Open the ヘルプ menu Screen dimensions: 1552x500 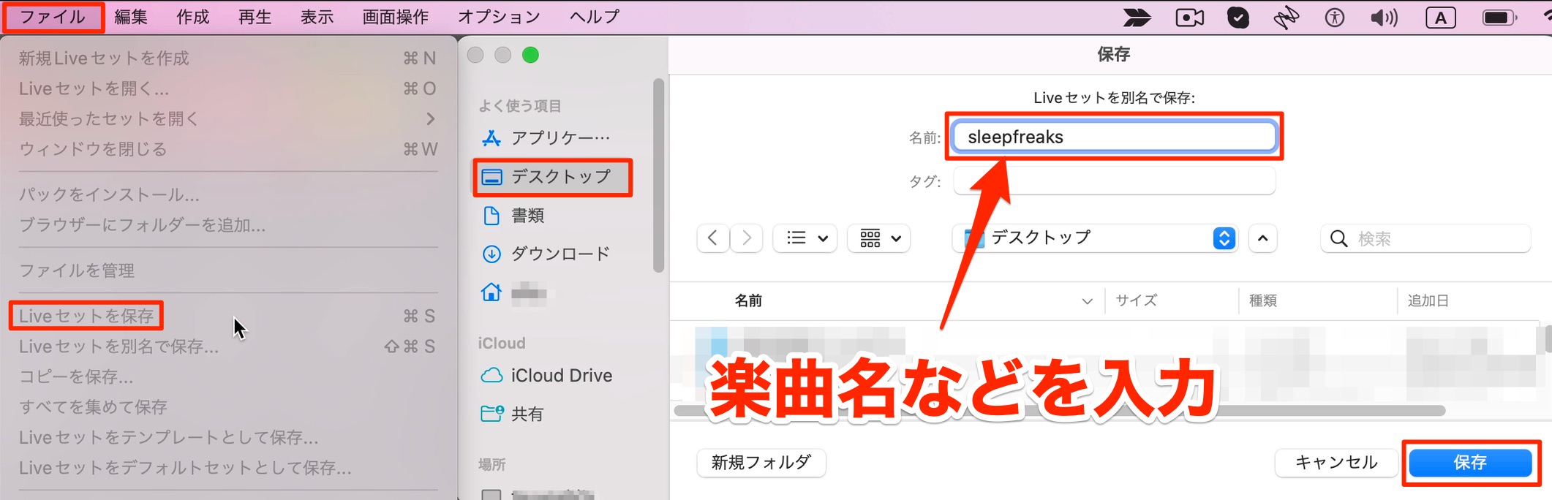click(595, 17)
